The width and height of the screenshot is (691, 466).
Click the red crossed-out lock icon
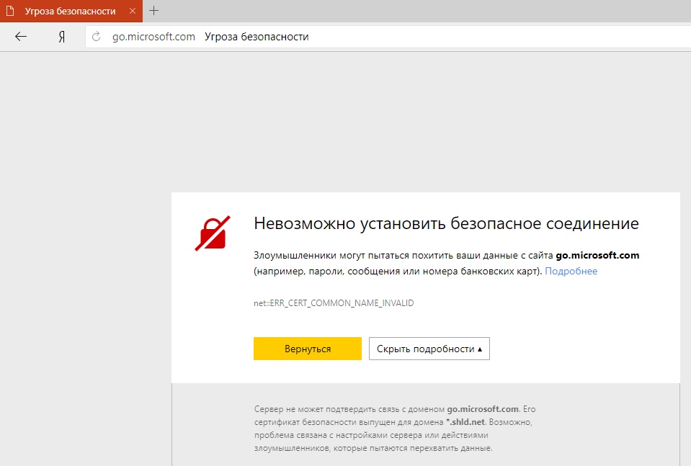213,232
